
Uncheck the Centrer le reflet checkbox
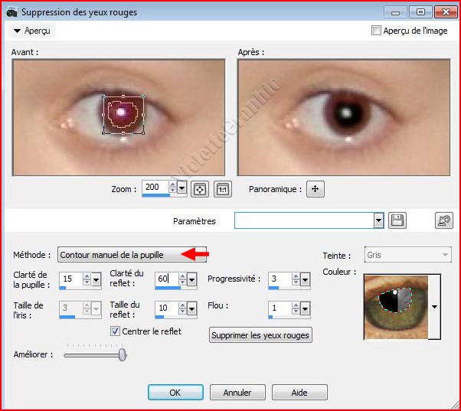click(116, 331)
